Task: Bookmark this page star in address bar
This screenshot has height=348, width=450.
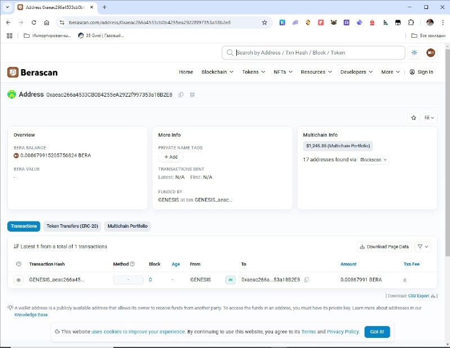Action: [x=264, y=22]
